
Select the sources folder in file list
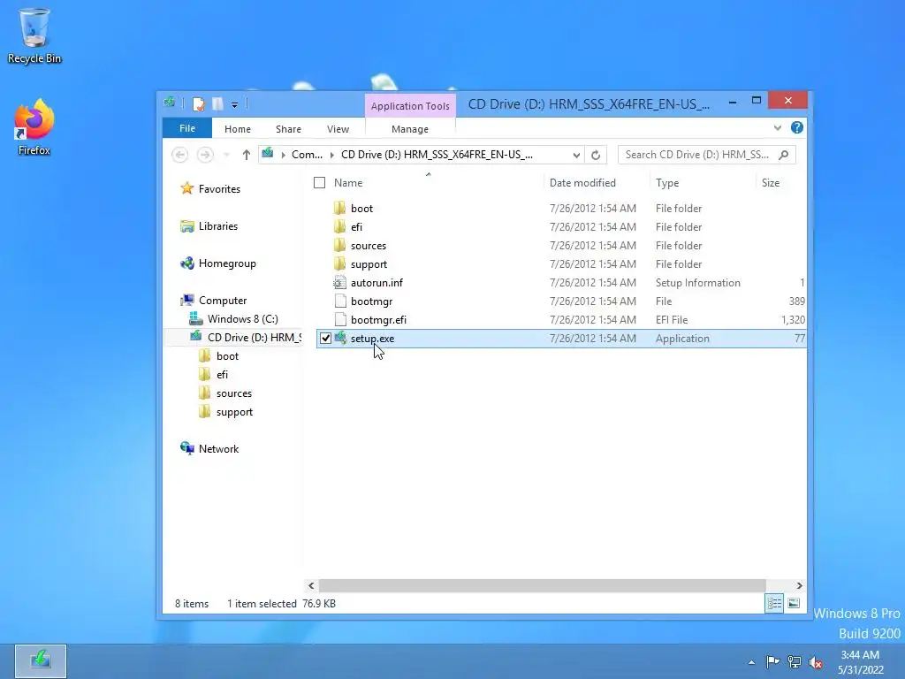(369, 246)
